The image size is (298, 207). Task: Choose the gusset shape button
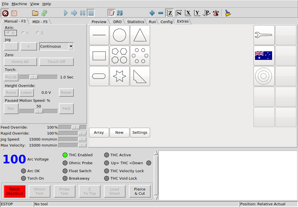[140, 76]
